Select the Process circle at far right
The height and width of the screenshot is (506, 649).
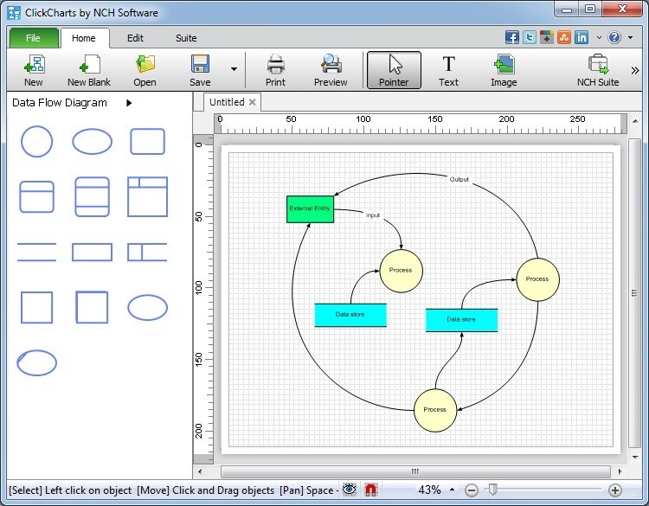[537, 279]
